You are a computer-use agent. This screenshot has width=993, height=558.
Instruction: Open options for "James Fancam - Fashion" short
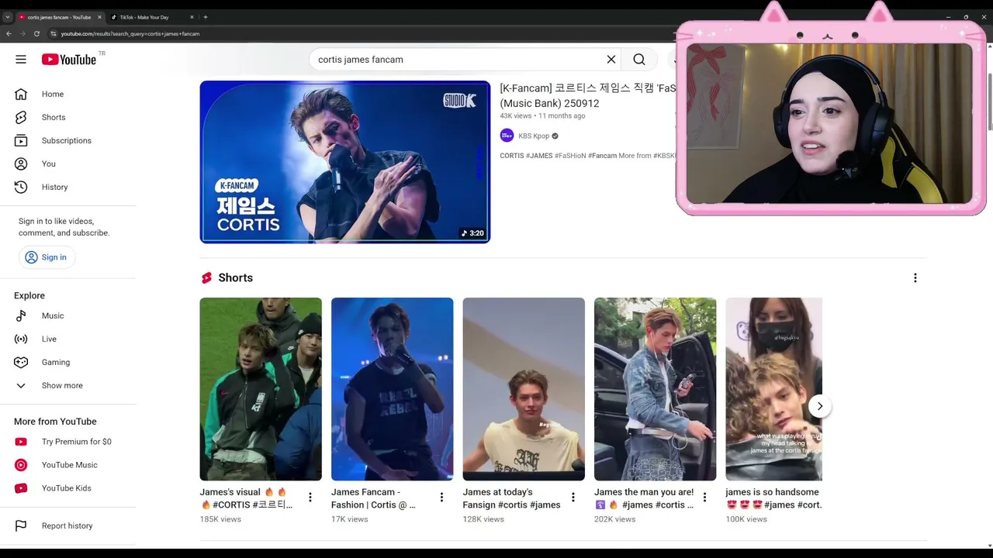click(x=441, y=498)
